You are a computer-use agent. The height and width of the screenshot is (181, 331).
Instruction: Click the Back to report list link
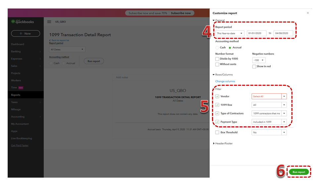pos(60,40)
